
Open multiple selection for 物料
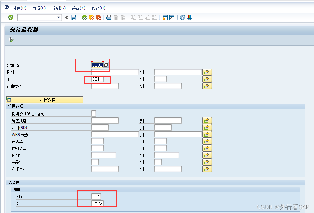coord(207,72)
